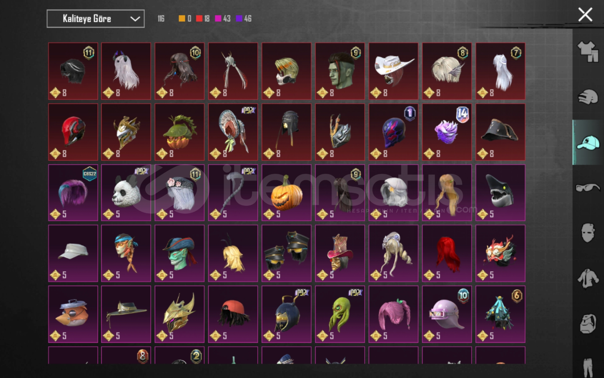The height and width of the screenshot is (378, 604).
Task: Select the shark head hat
Action: [x=500, y=193]
